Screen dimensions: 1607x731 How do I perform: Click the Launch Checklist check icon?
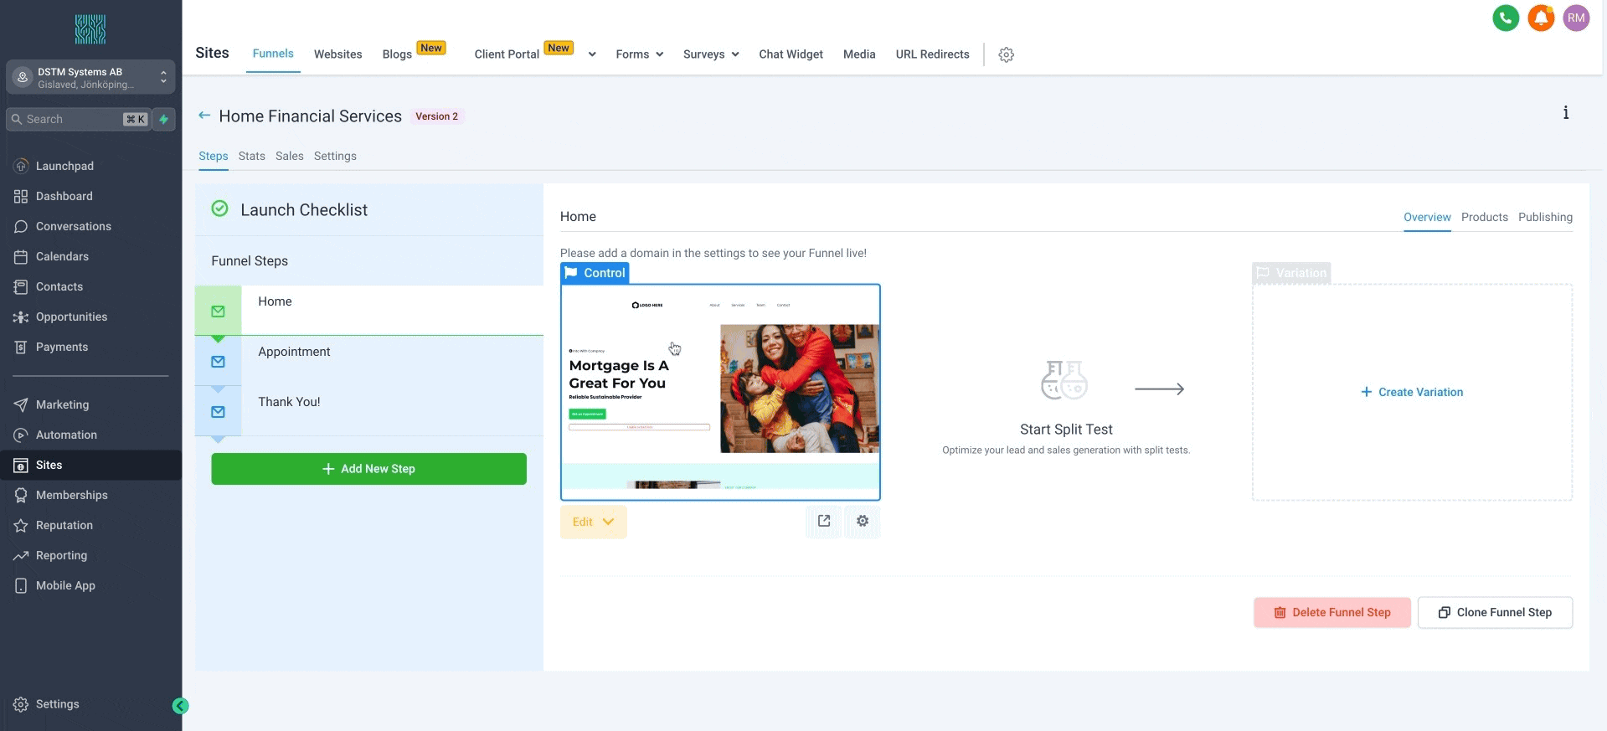(219, 208)
